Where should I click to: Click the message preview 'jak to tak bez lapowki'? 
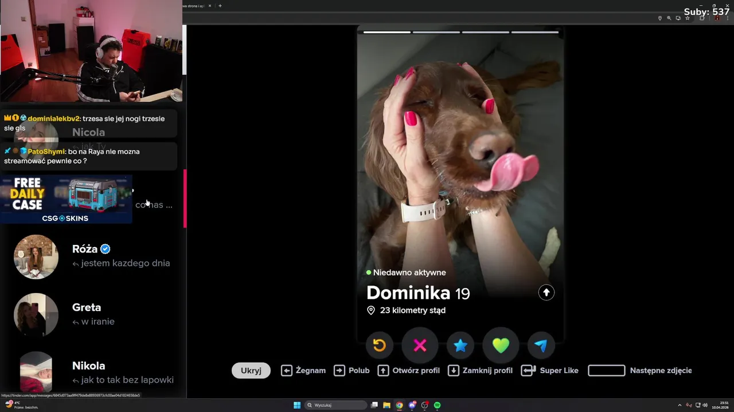127,380
